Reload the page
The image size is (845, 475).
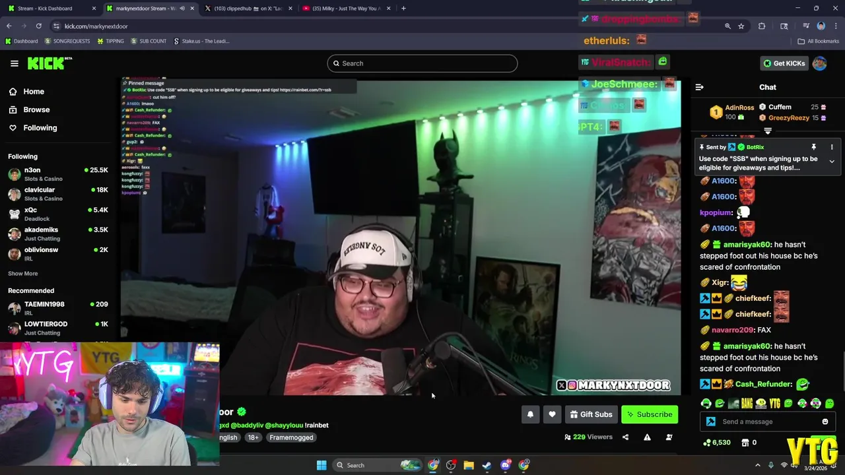(38, 26)
